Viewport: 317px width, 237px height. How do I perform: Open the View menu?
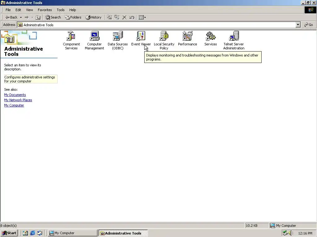[29, 10]
